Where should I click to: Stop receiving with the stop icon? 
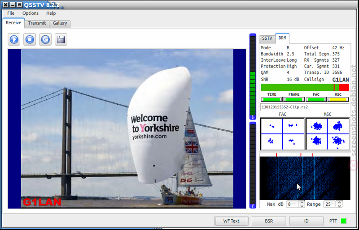click(x=30, y=39)
